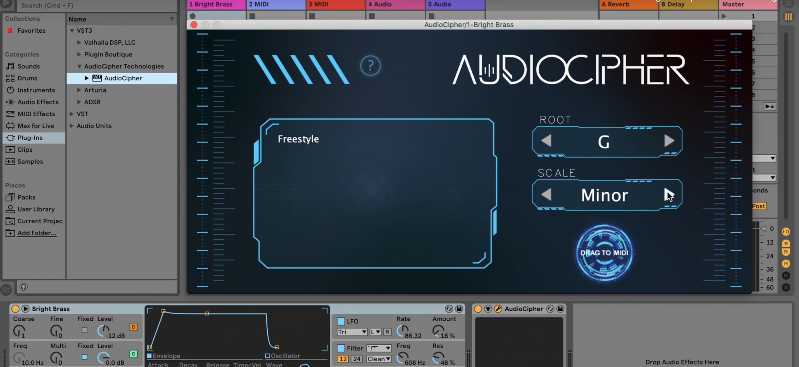Open the AudioCipher help question mark
The image size is (799, 367).
tap(370, 66)
